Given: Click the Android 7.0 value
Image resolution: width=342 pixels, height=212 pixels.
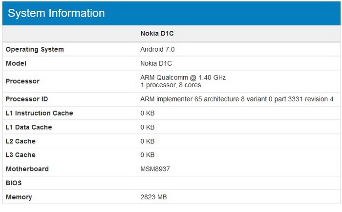Looking at the screenshot, I should [x=157, y=49].
